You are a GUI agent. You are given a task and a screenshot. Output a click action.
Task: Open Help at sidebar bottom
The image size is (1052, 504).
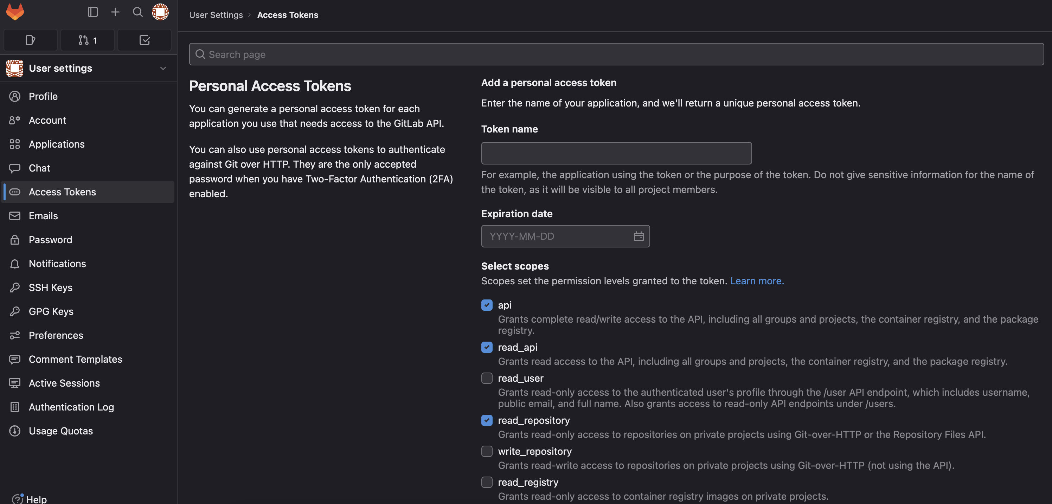tap(30, 499)
